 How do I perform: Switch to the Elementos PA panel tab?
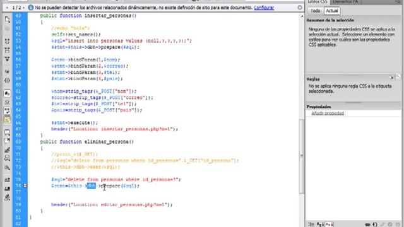[x=345, y=2]
